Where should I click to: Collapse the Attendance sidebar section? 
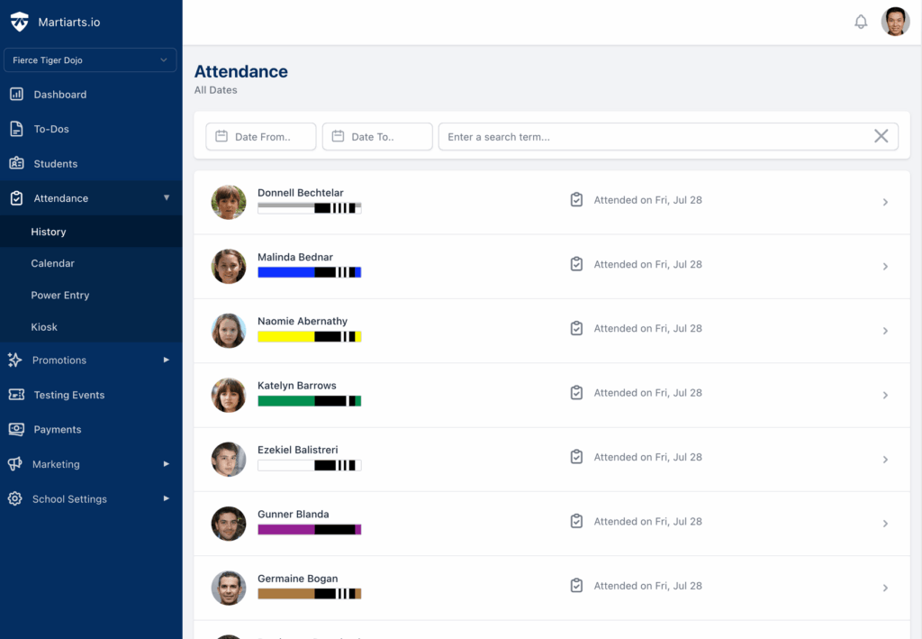coord(167,198)
